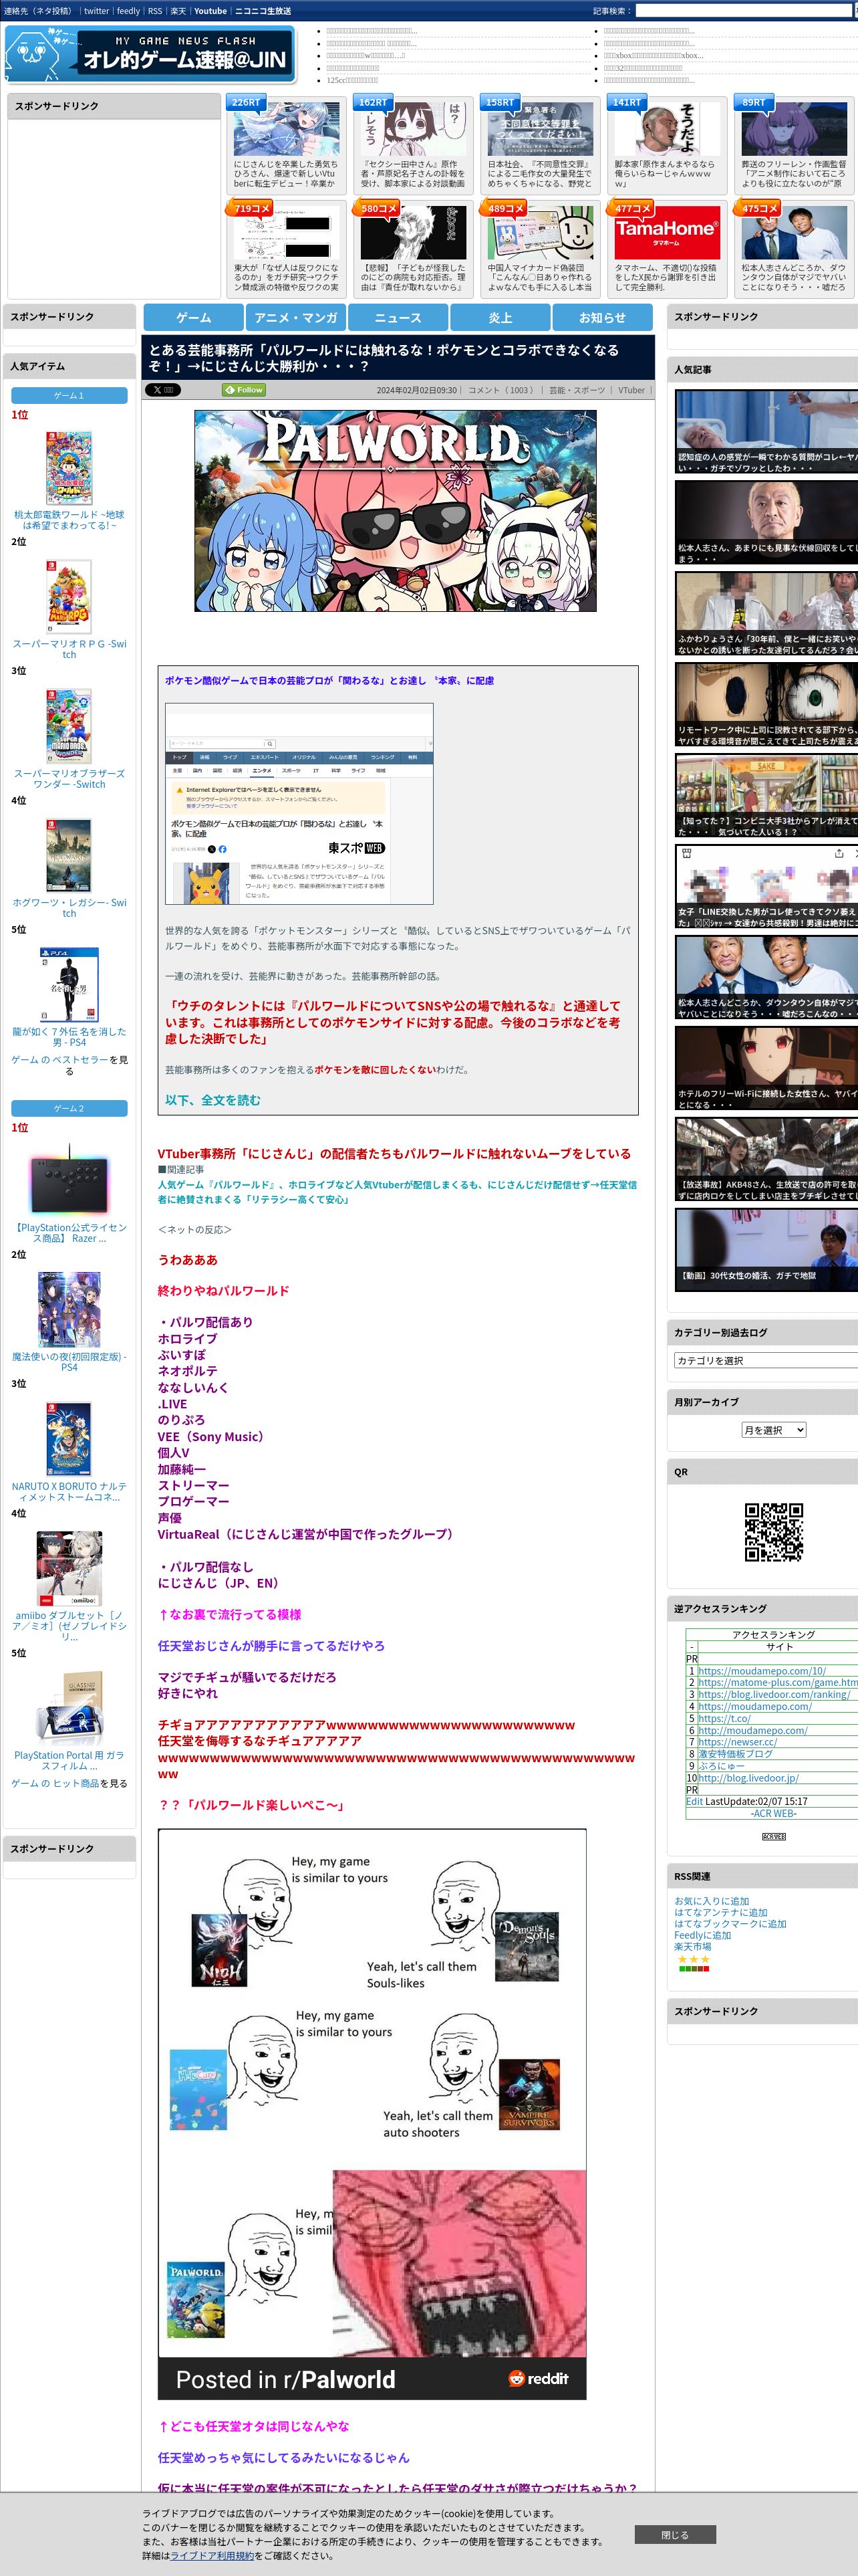Click the 魔法使いの夜 PS4 product image

coord(69,1309)
